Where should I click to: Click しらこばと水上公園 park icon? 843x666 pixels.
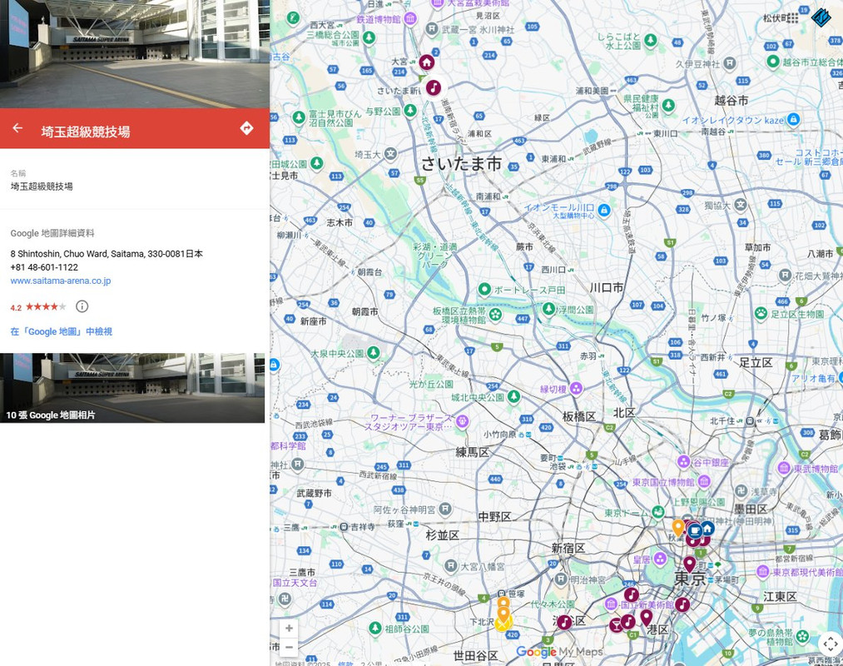click(651, 40)
